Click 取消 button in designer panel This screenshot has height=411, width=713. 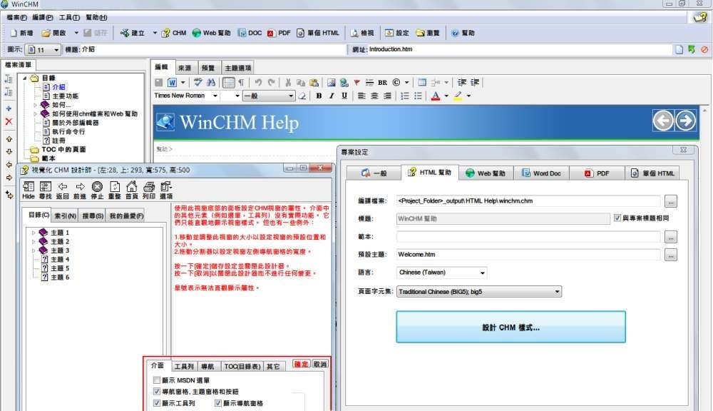pos(320,364)
